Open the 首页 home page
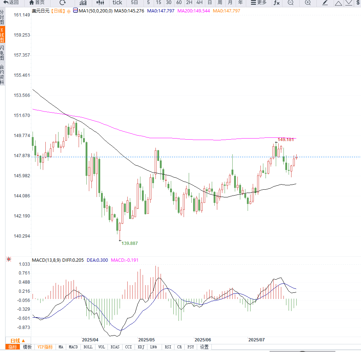 tap(37, 3)
